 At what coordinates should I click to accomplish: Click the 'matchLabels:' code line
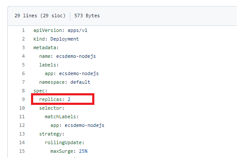coord(62,117)
